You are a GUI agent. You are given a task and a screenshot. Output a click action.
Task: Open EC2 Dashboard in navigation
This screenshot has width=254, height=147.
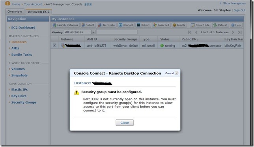point(23,28)
